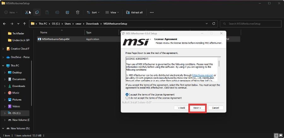
Task: Open the msi.com link in the license
Action: pyautogui.click(x=203, y=75)
